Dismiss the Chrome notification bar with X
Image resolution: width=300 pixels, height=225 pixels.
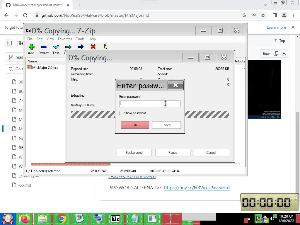(293, 27)
